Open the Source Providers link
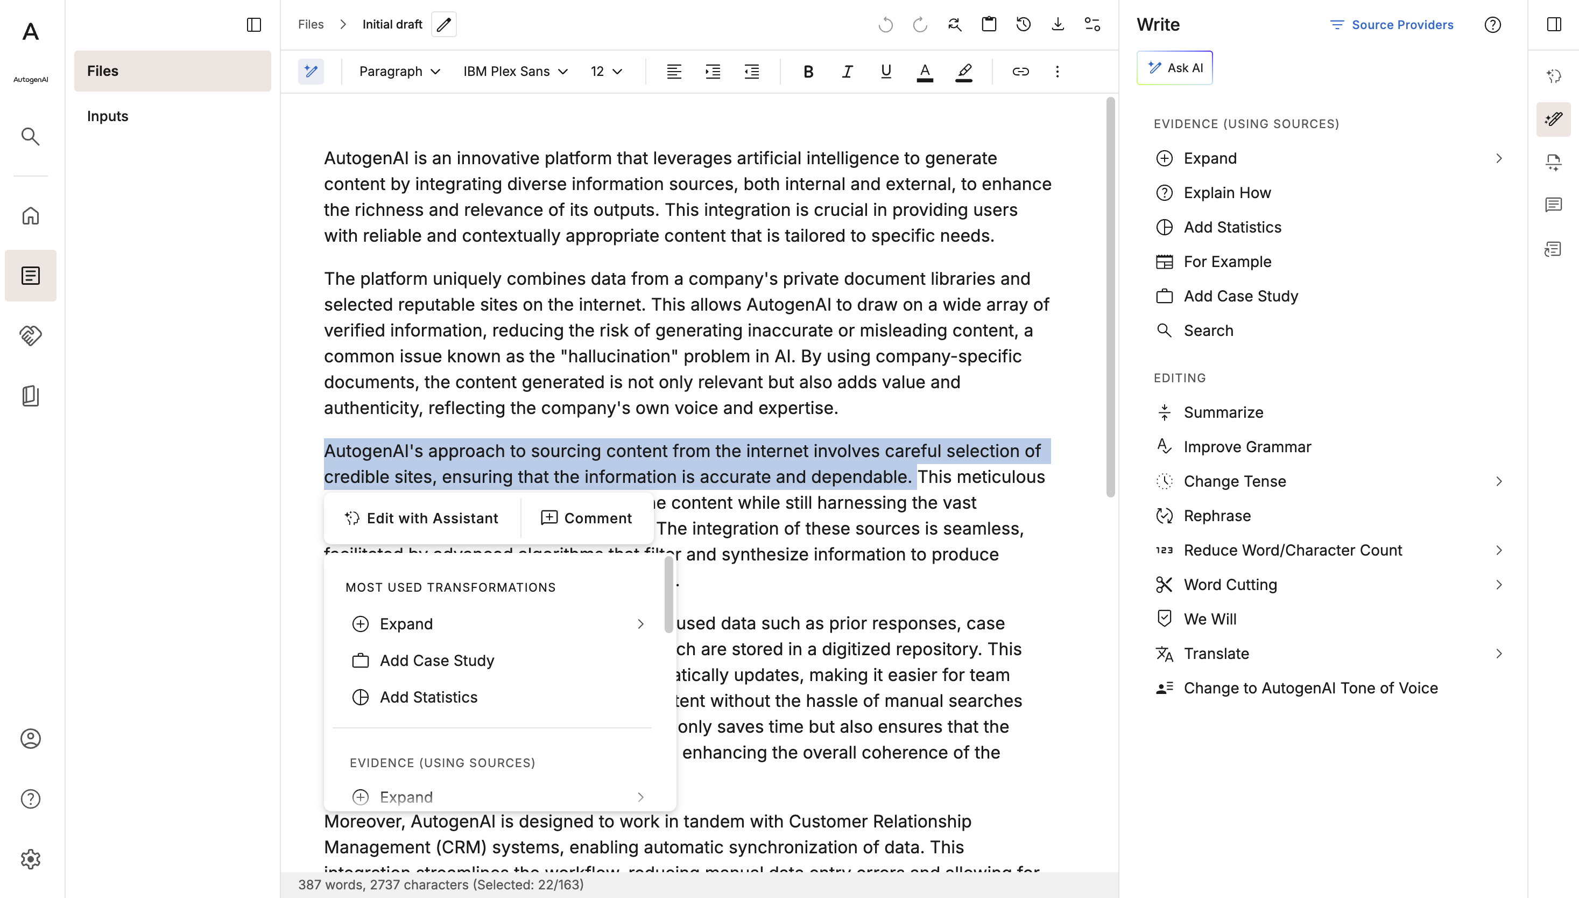Image resolution: width=1579 pixels, height=898 pixels. 1391,25
